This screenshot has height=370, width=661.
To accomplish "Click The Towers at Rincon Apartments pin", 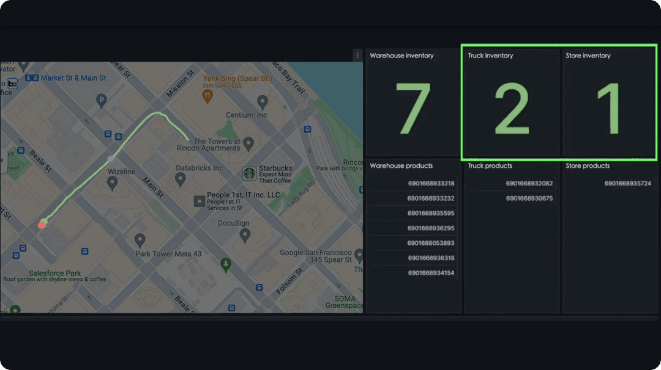I will (248, 143).
